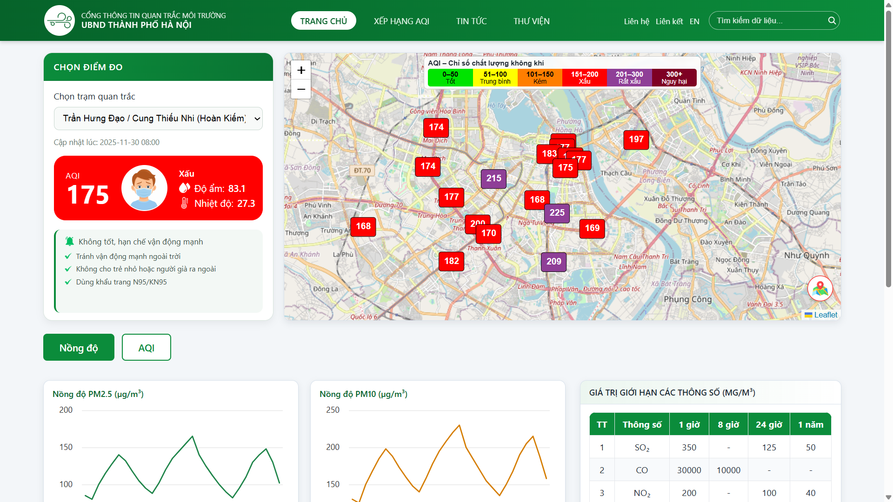This screenshot has width=893, height=502.
Task: Click the humidity droplet icon
Action: click(x=185, y=188)
